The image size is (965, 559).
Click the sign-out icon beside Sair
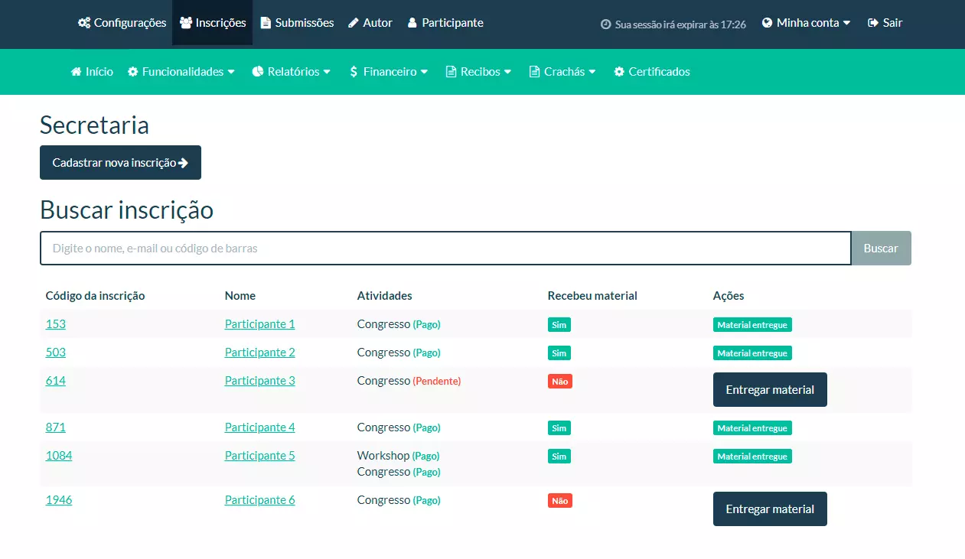(873, 23)
